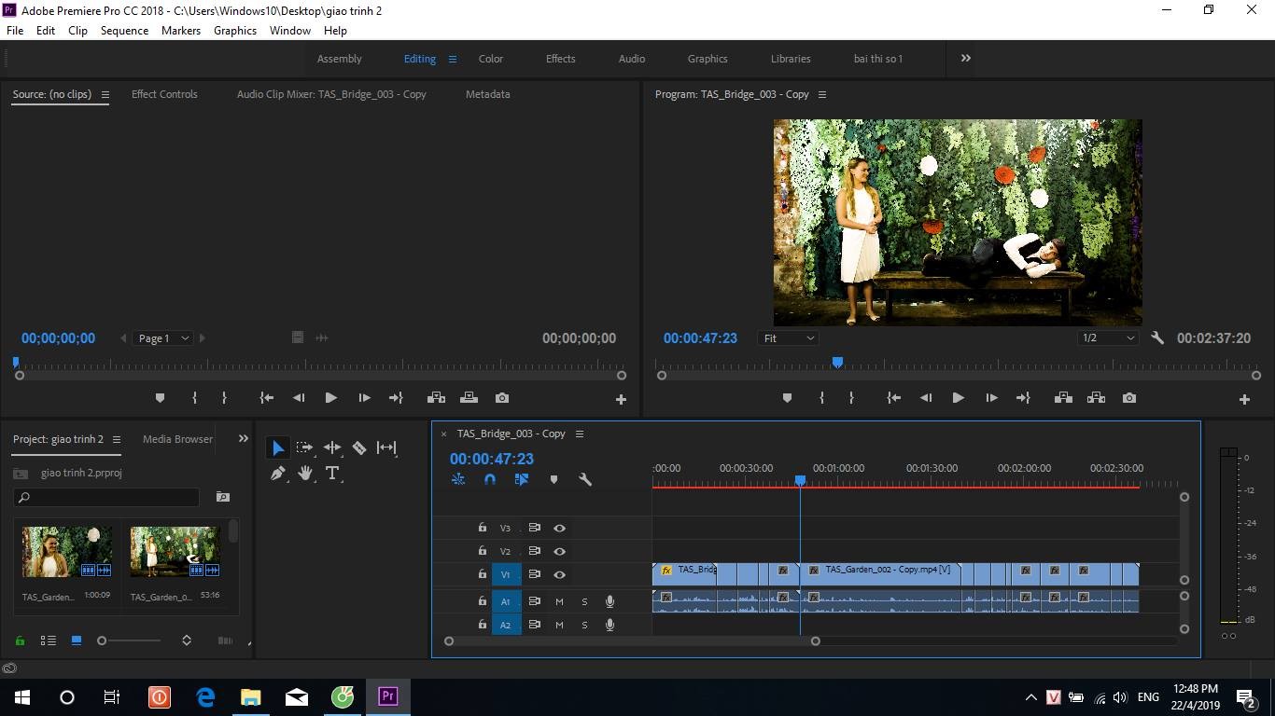1275x716 pixels.
Task: Select the Razor tool
Action: pyautogui.click(x=359, y=447)
